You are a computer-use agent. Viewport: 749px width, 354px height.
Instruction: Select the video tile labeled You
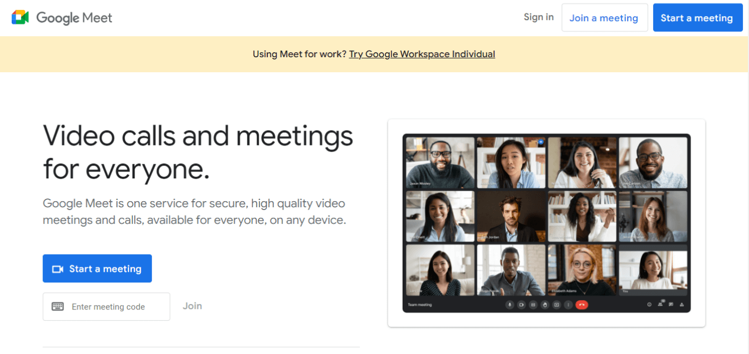pyautogui.click(x=653, y=270)
